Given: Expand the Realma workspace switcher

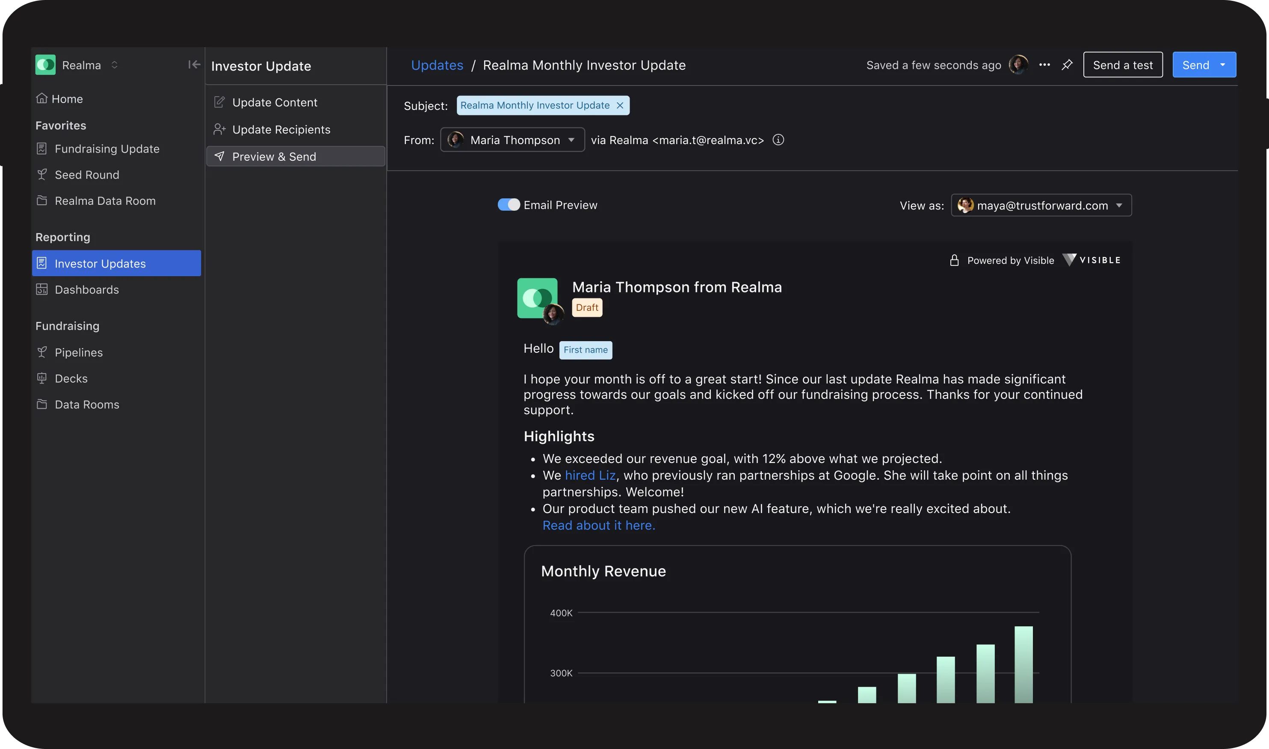Looking at the screenshot, I should (114, 65).
